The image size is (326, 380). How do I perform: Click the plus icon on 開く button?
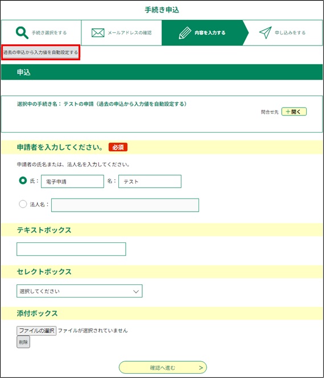[x=288, y=111]
